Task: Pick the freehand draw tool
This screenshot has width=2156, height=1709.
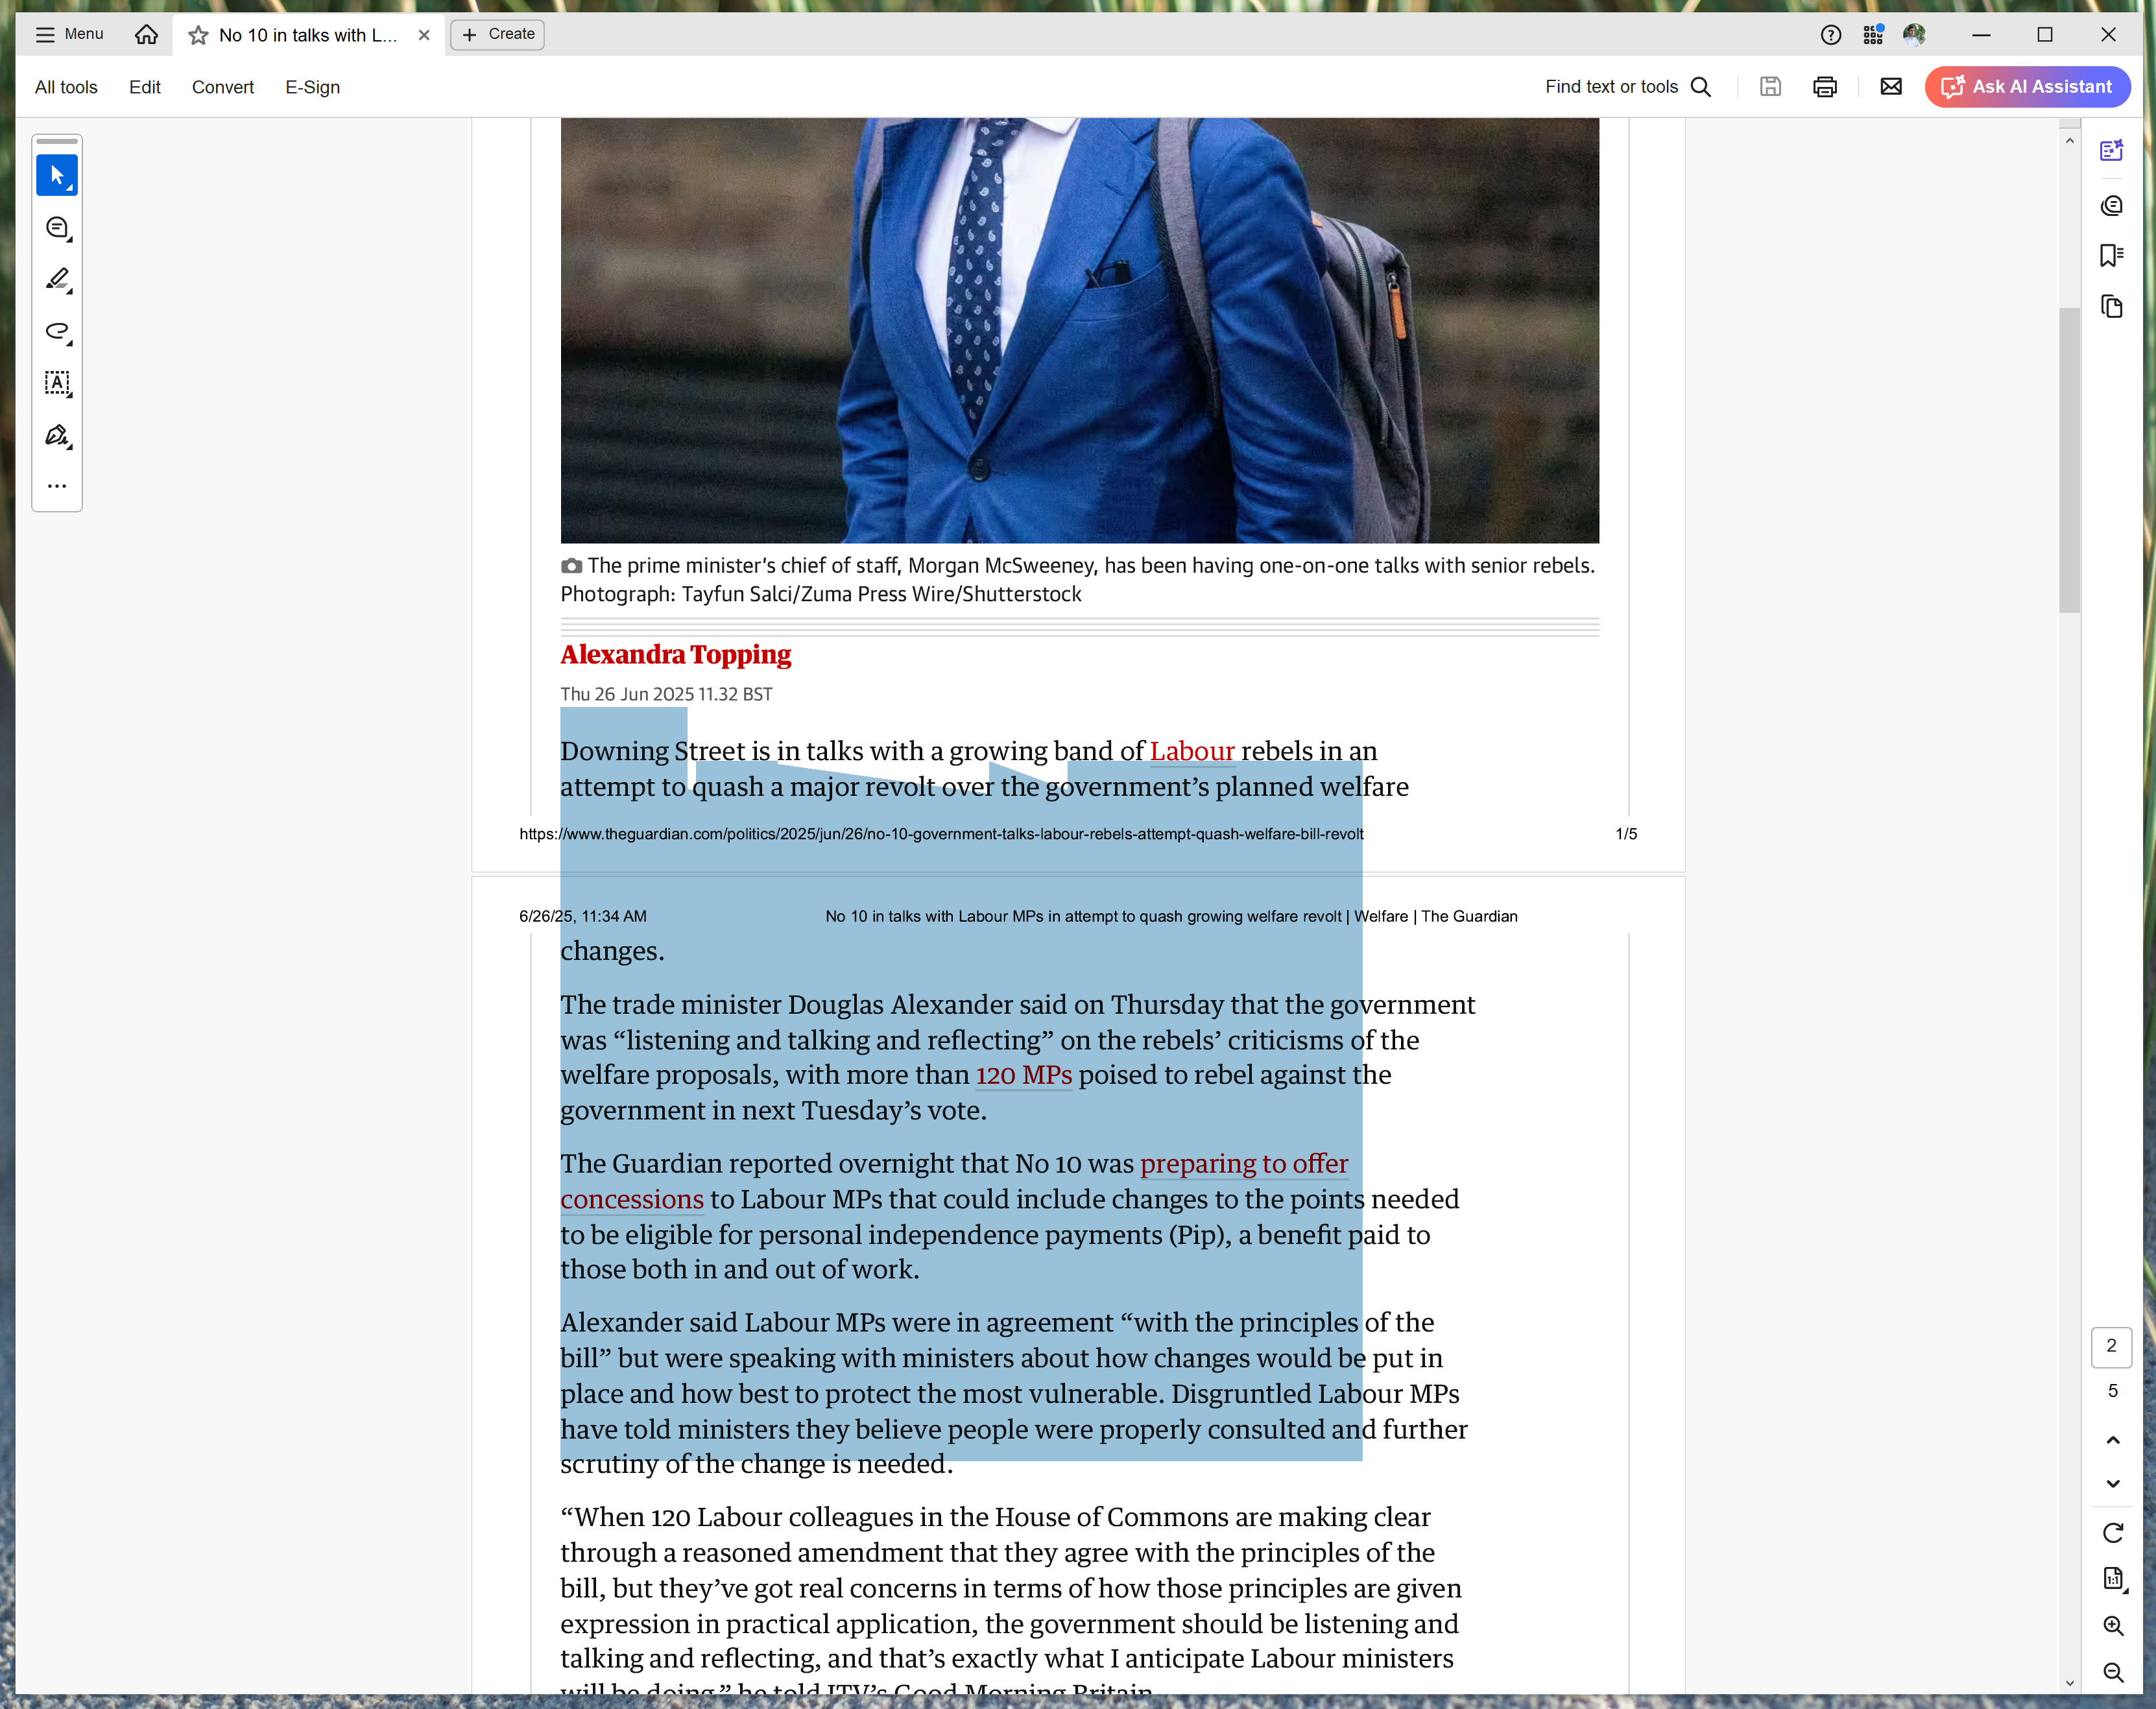Action: point(57,331)
